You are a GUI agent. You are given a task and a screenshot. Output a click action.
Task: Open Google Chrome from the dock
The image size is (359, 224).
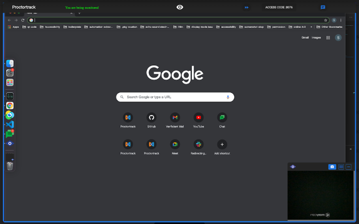coord(10,106)
